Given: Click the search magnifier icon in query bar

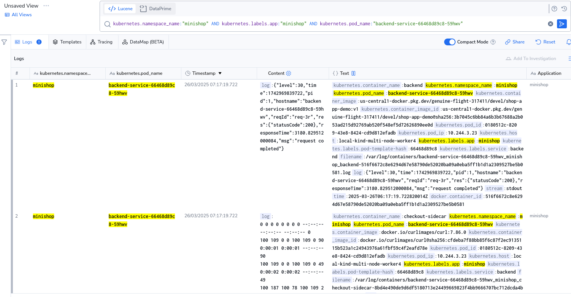Looking at the screenshot, I should (107, 24).
